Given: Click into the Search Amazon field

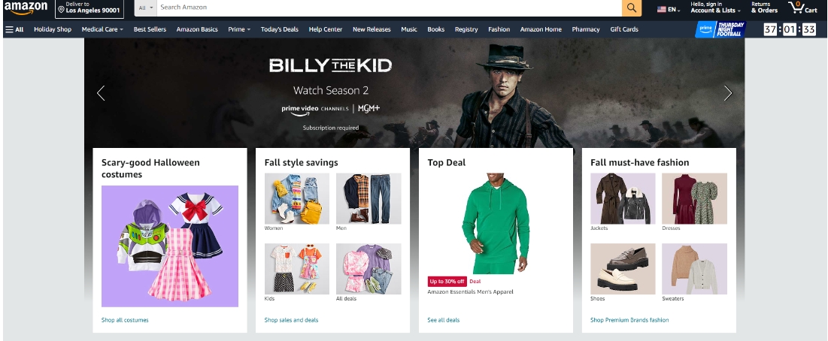Looking at the screenshot, I should tap(390, 8).
